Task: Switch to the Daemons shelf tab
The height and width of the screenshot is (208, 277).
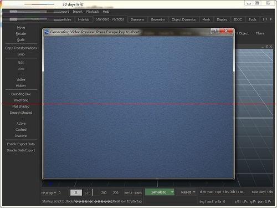Action: [137, 19]
